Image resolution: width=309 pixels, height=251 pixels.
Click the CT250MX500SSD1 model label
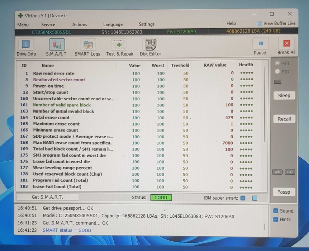click(51, 32)
